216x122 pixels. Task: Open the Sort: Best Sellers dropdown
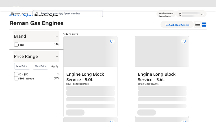[177, 25]
